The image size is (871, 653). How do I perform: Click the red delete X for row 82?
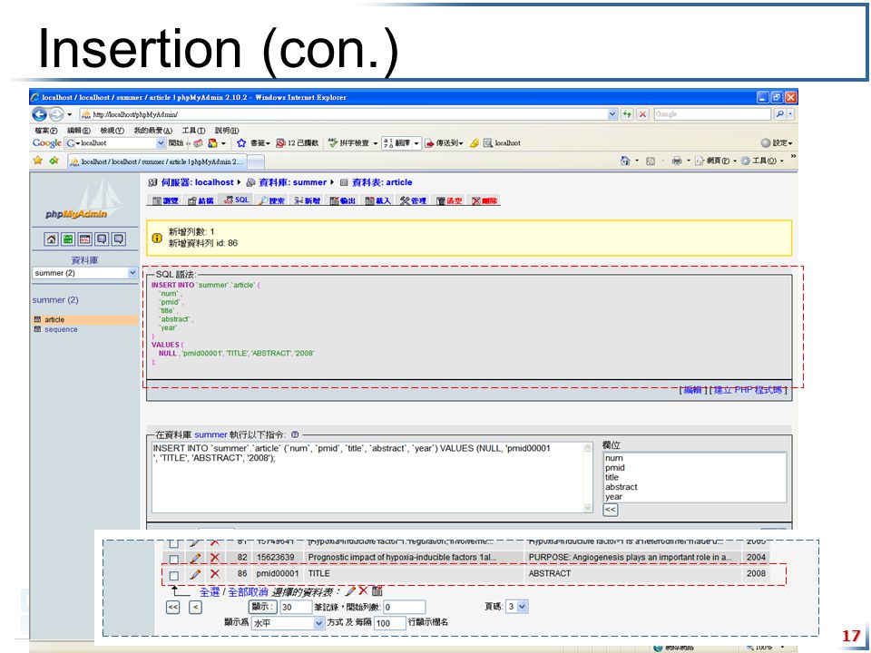215,558
